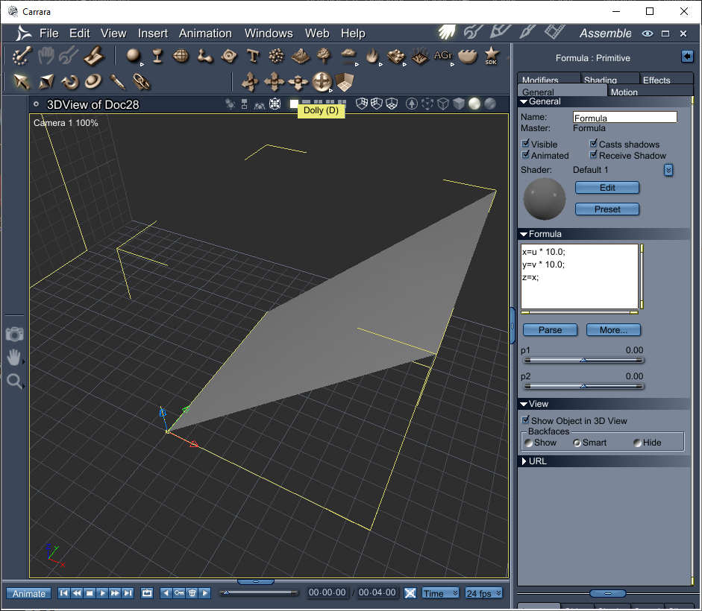Uncheck the Visible checkbox
This screenshot has width=702, height=611.
tap(526, 144)
